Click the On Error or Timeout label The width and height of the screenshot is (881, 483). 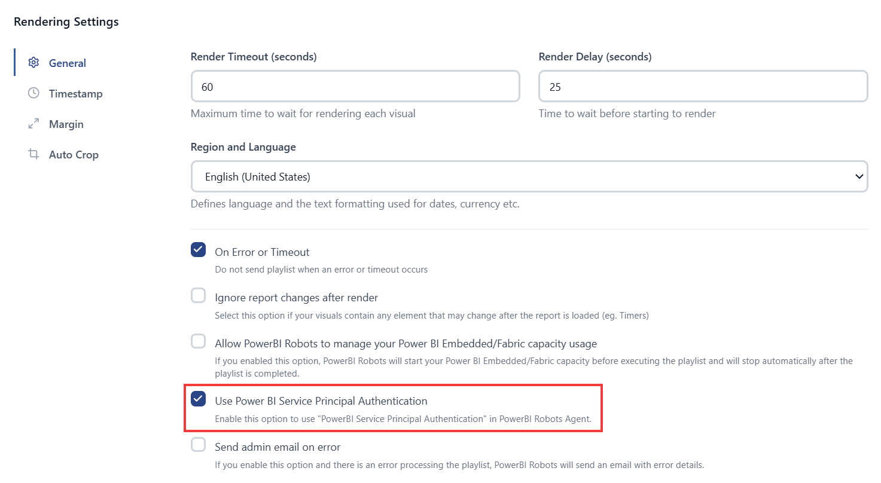262,252
